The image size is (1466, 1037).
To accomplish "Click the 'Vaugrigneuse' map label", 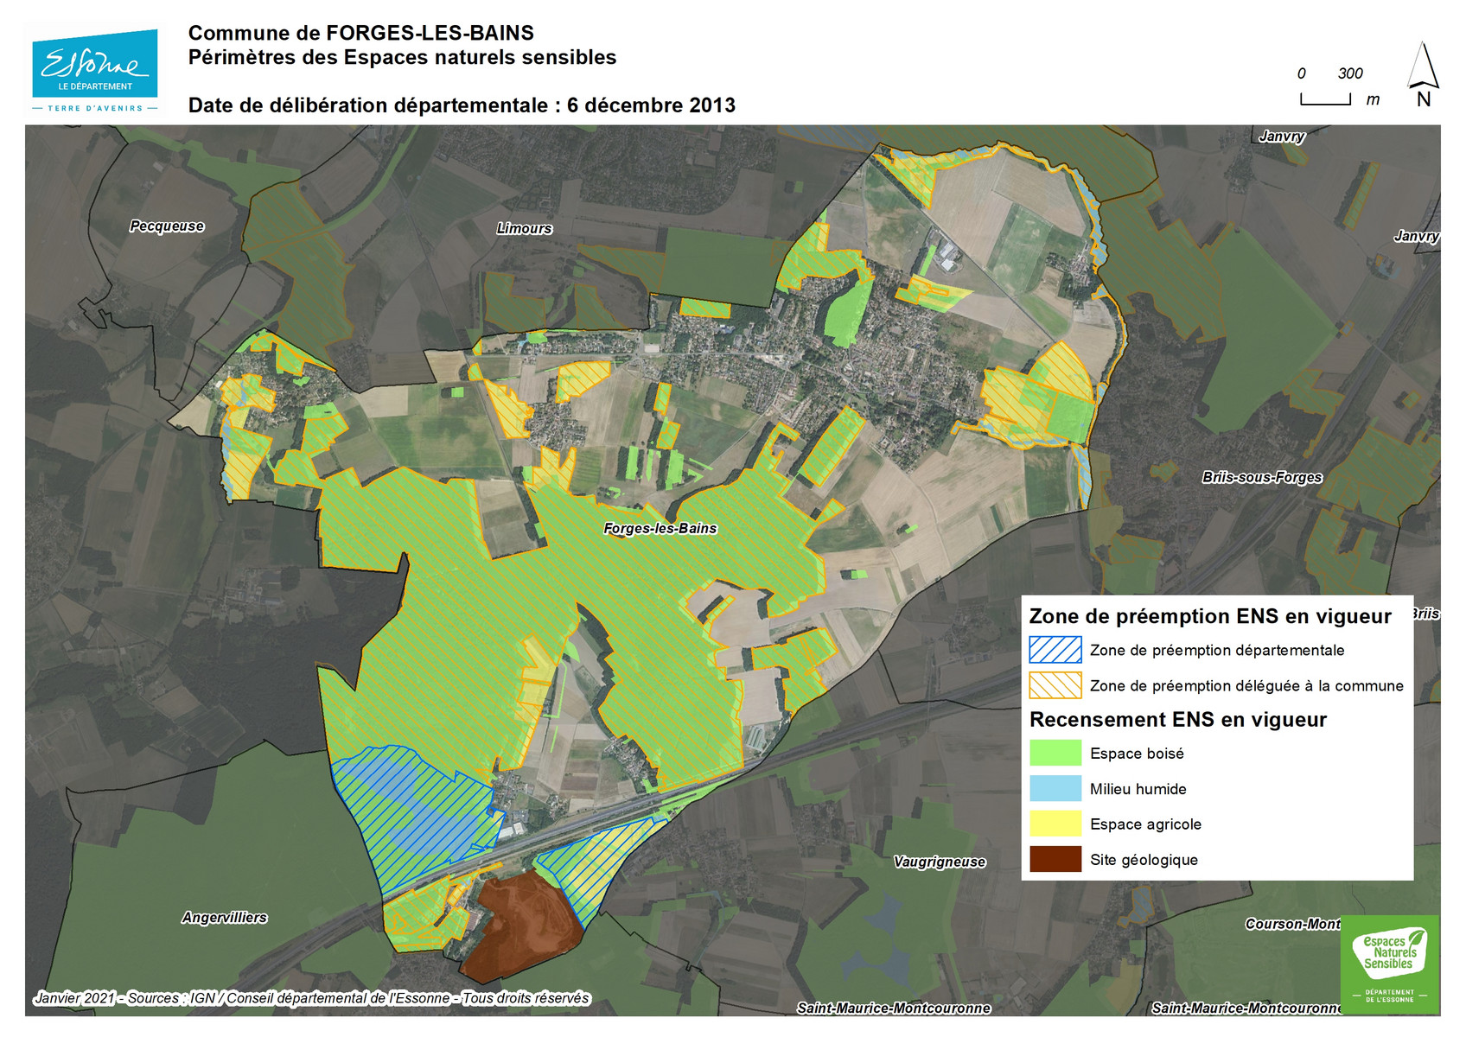I will 940,862.
